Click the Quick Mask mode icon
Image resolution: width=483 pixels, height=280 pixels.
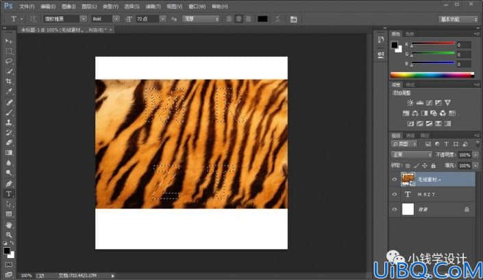point(9,265)
